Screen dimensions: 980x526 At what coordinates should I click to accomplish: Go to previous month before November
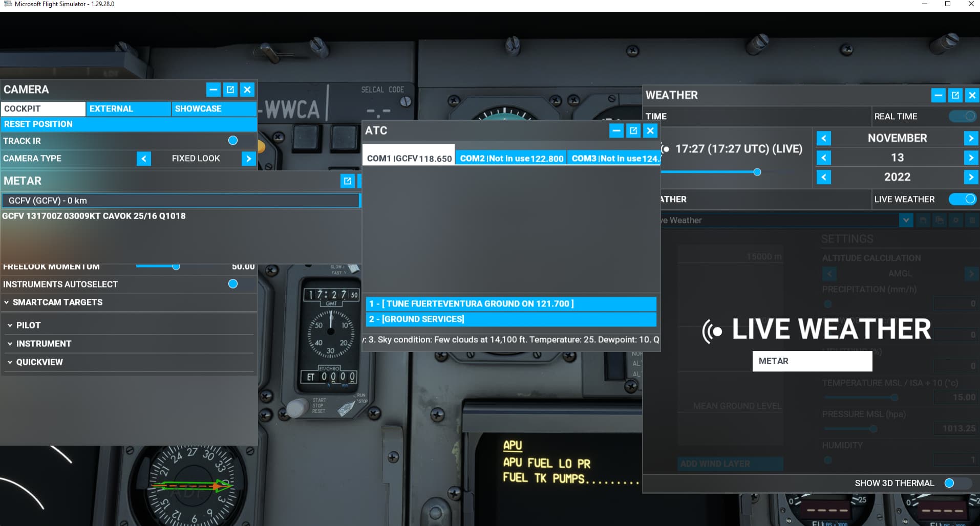point(824,138)
